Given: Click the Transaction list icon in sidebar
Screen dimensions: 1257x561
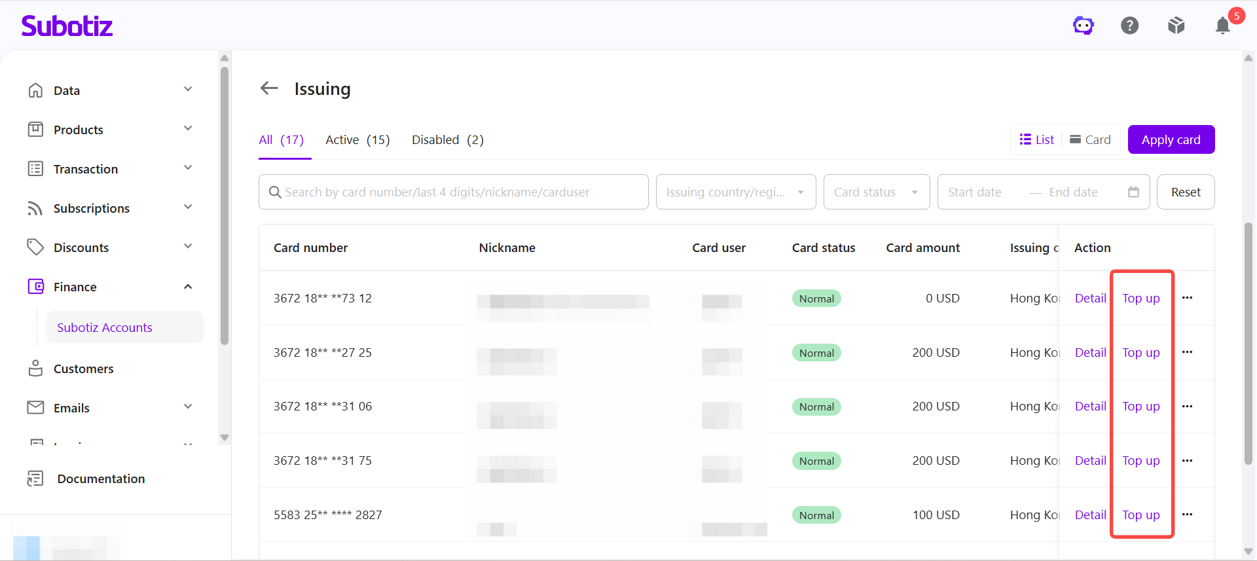Looking at the screenshot, I should pos(35,169).
